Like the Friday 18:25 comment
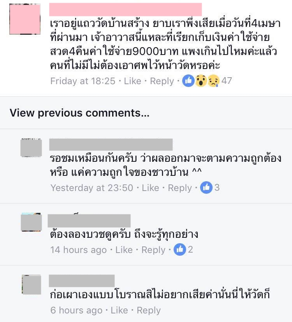The height and width of the screenshot is (322, 292). (x=132, y=81)
